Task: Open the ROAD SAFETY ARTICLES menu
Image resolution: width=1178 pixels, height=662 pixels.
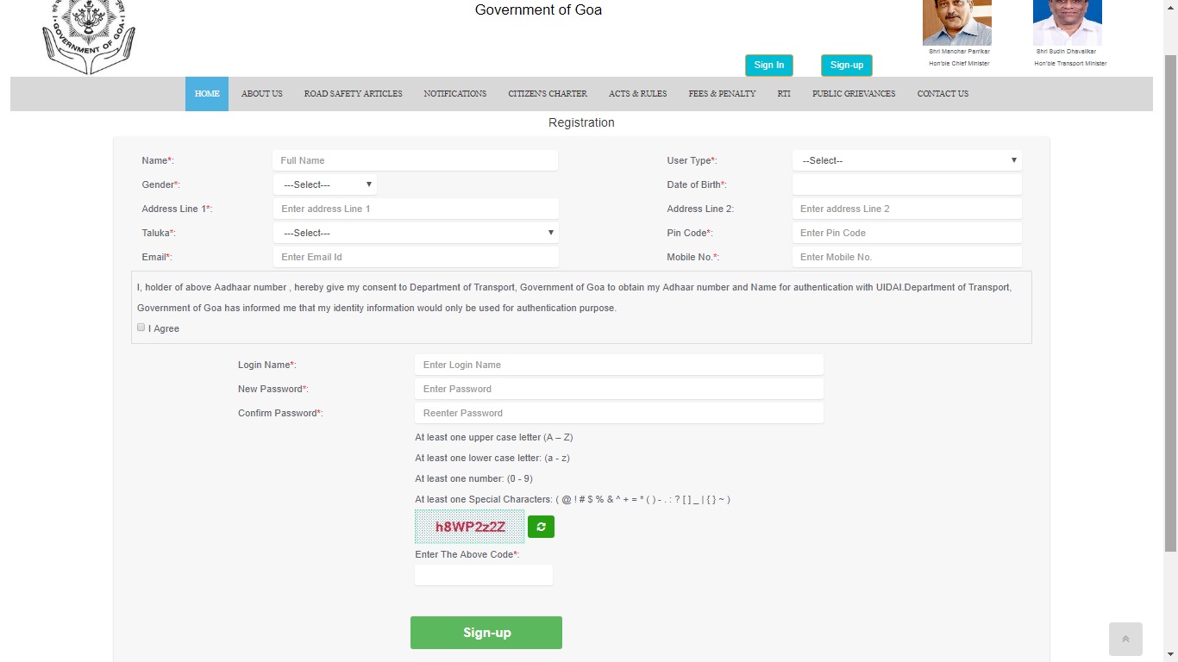Action: click(353, 93)
